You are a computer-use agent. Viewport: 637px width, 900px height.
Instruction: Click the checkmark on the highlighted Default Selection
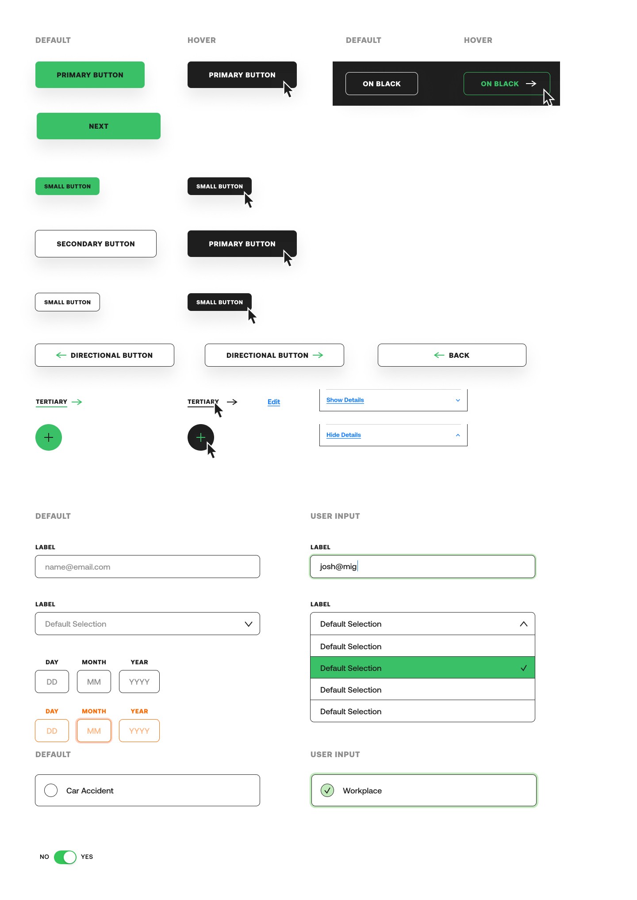click(524, 668)
